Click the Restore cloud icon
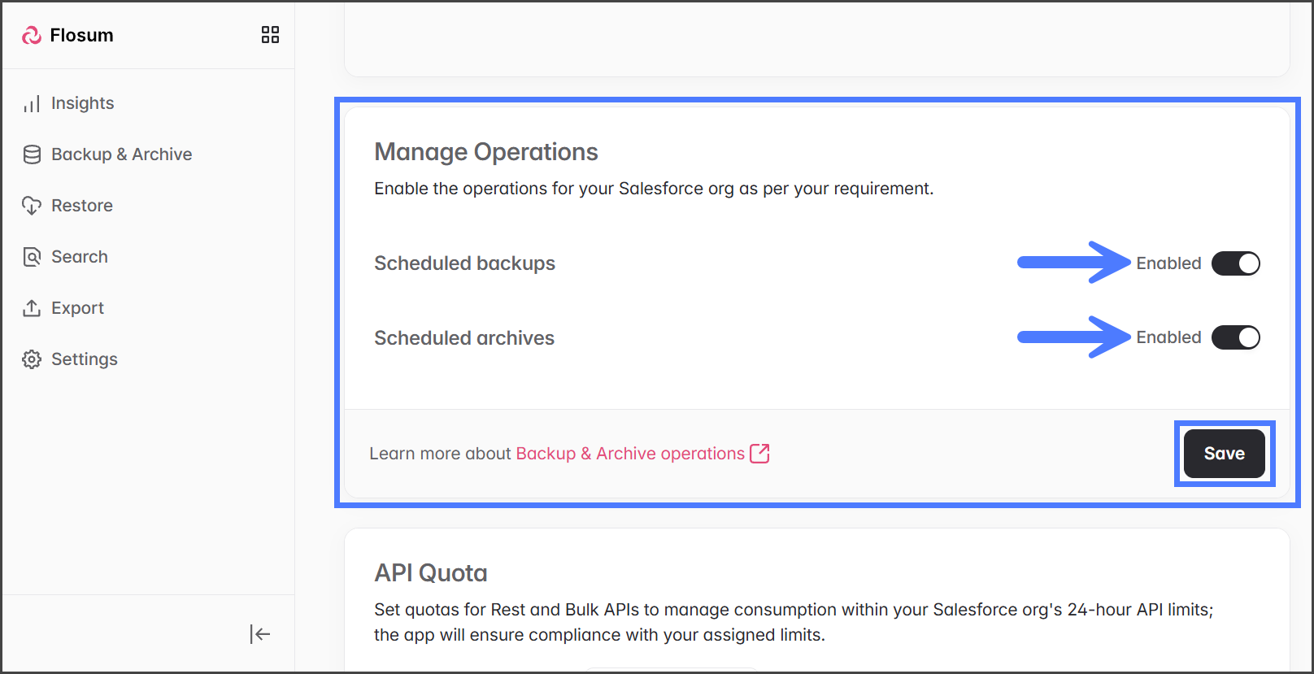 point(32,206)
